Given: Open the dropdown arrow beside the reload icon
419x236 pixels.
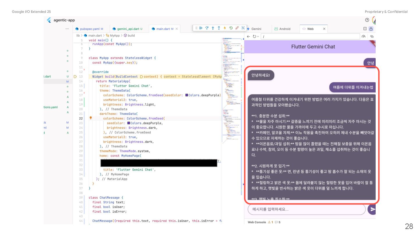Looking at the screenshot, I should click(x=258, y=36).
